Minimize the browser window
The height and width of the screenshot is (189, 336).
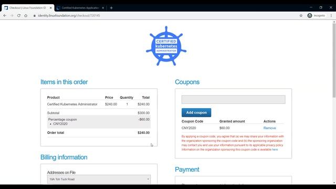[311, 7]
